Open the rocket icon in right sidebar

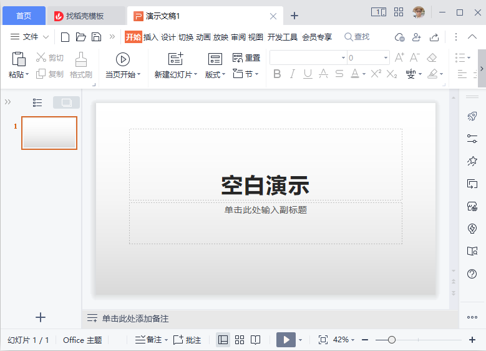(472, 116)
